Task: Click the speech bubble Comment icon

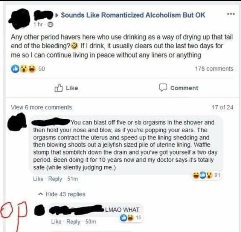Action: [x=163, y=88]
